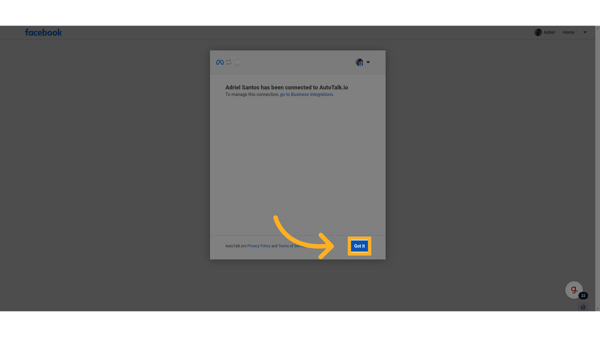
Task: Click the globe icon at bottom right
Action: click(x=583, y=307)
